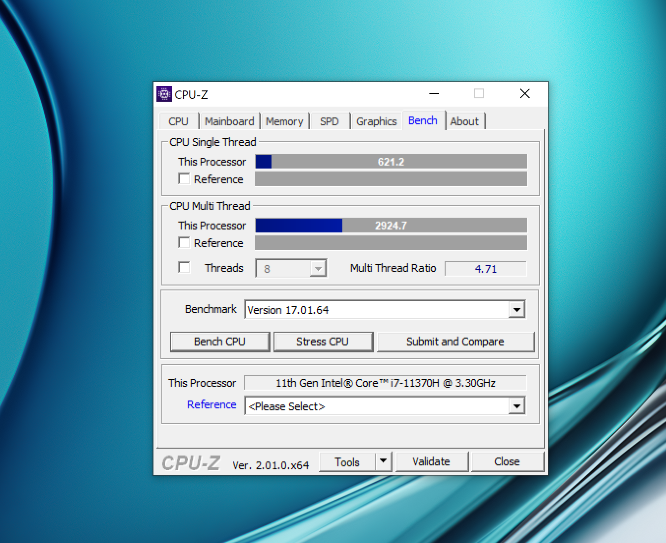Screen dimensions: 666x543
Task: Select the Bench tab
Action: coord(423,120)
